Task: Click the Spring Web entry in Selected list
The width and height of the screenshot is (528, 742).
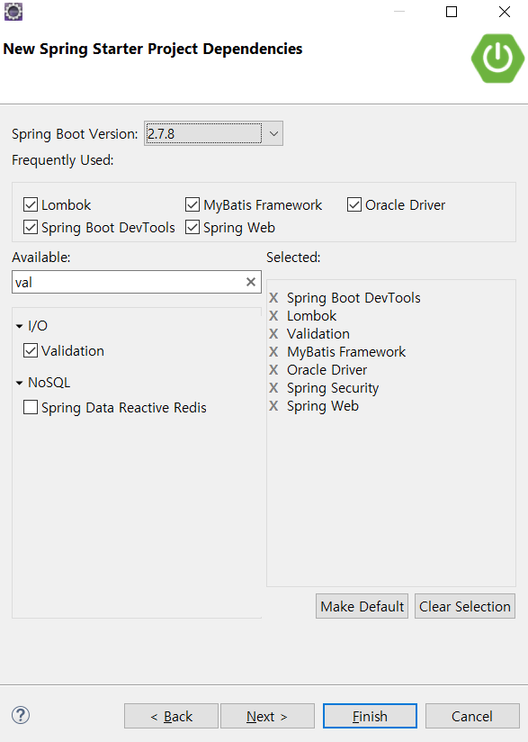Action: click(x=322, y=406)
